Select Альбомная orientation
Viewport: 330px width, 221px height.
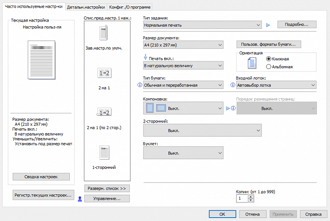click(x=269, y=66)
